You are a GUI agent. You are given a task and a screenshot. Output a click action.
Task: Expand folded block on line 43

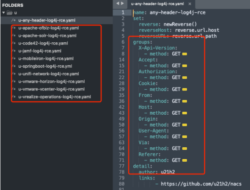point(184,113)
